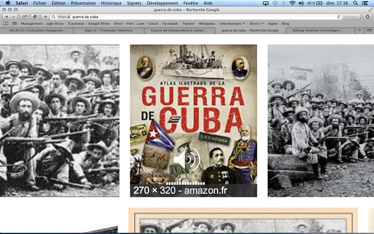Switch to Guerra de Independencia cubana tab
This screenshot has height=234, width=374.
pyautogui.click(x=179, y=30)
